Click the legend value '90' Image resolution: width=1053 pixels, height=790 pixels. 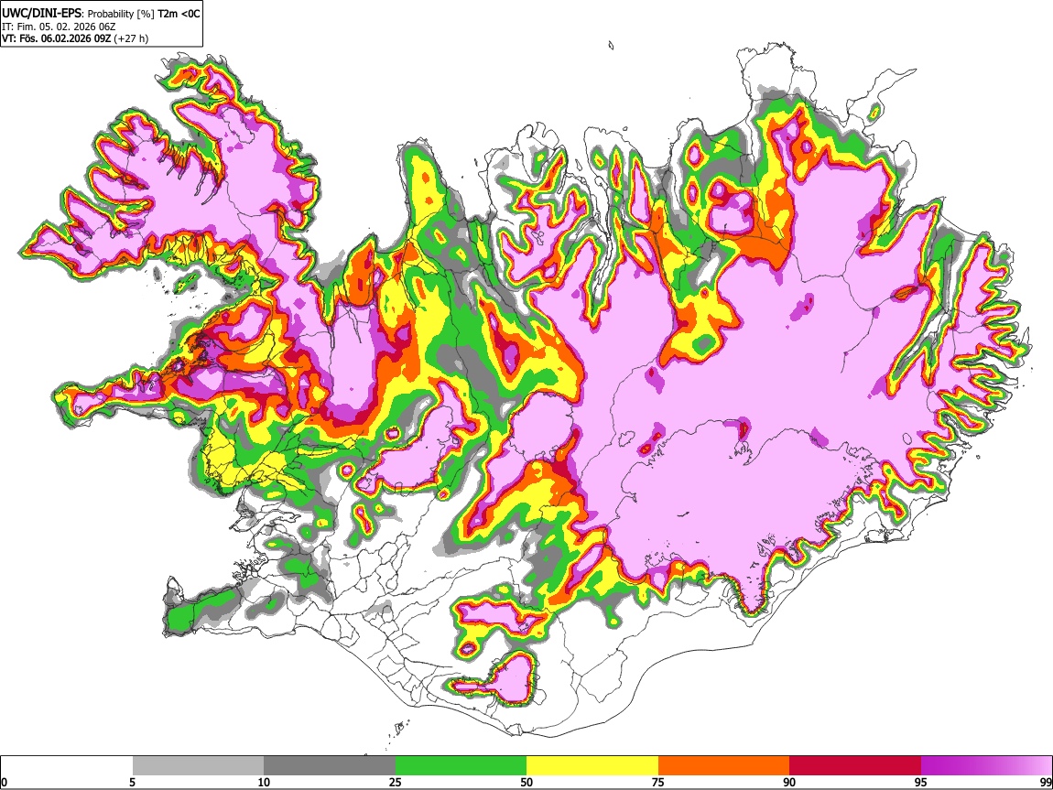(x=789, y=782)
